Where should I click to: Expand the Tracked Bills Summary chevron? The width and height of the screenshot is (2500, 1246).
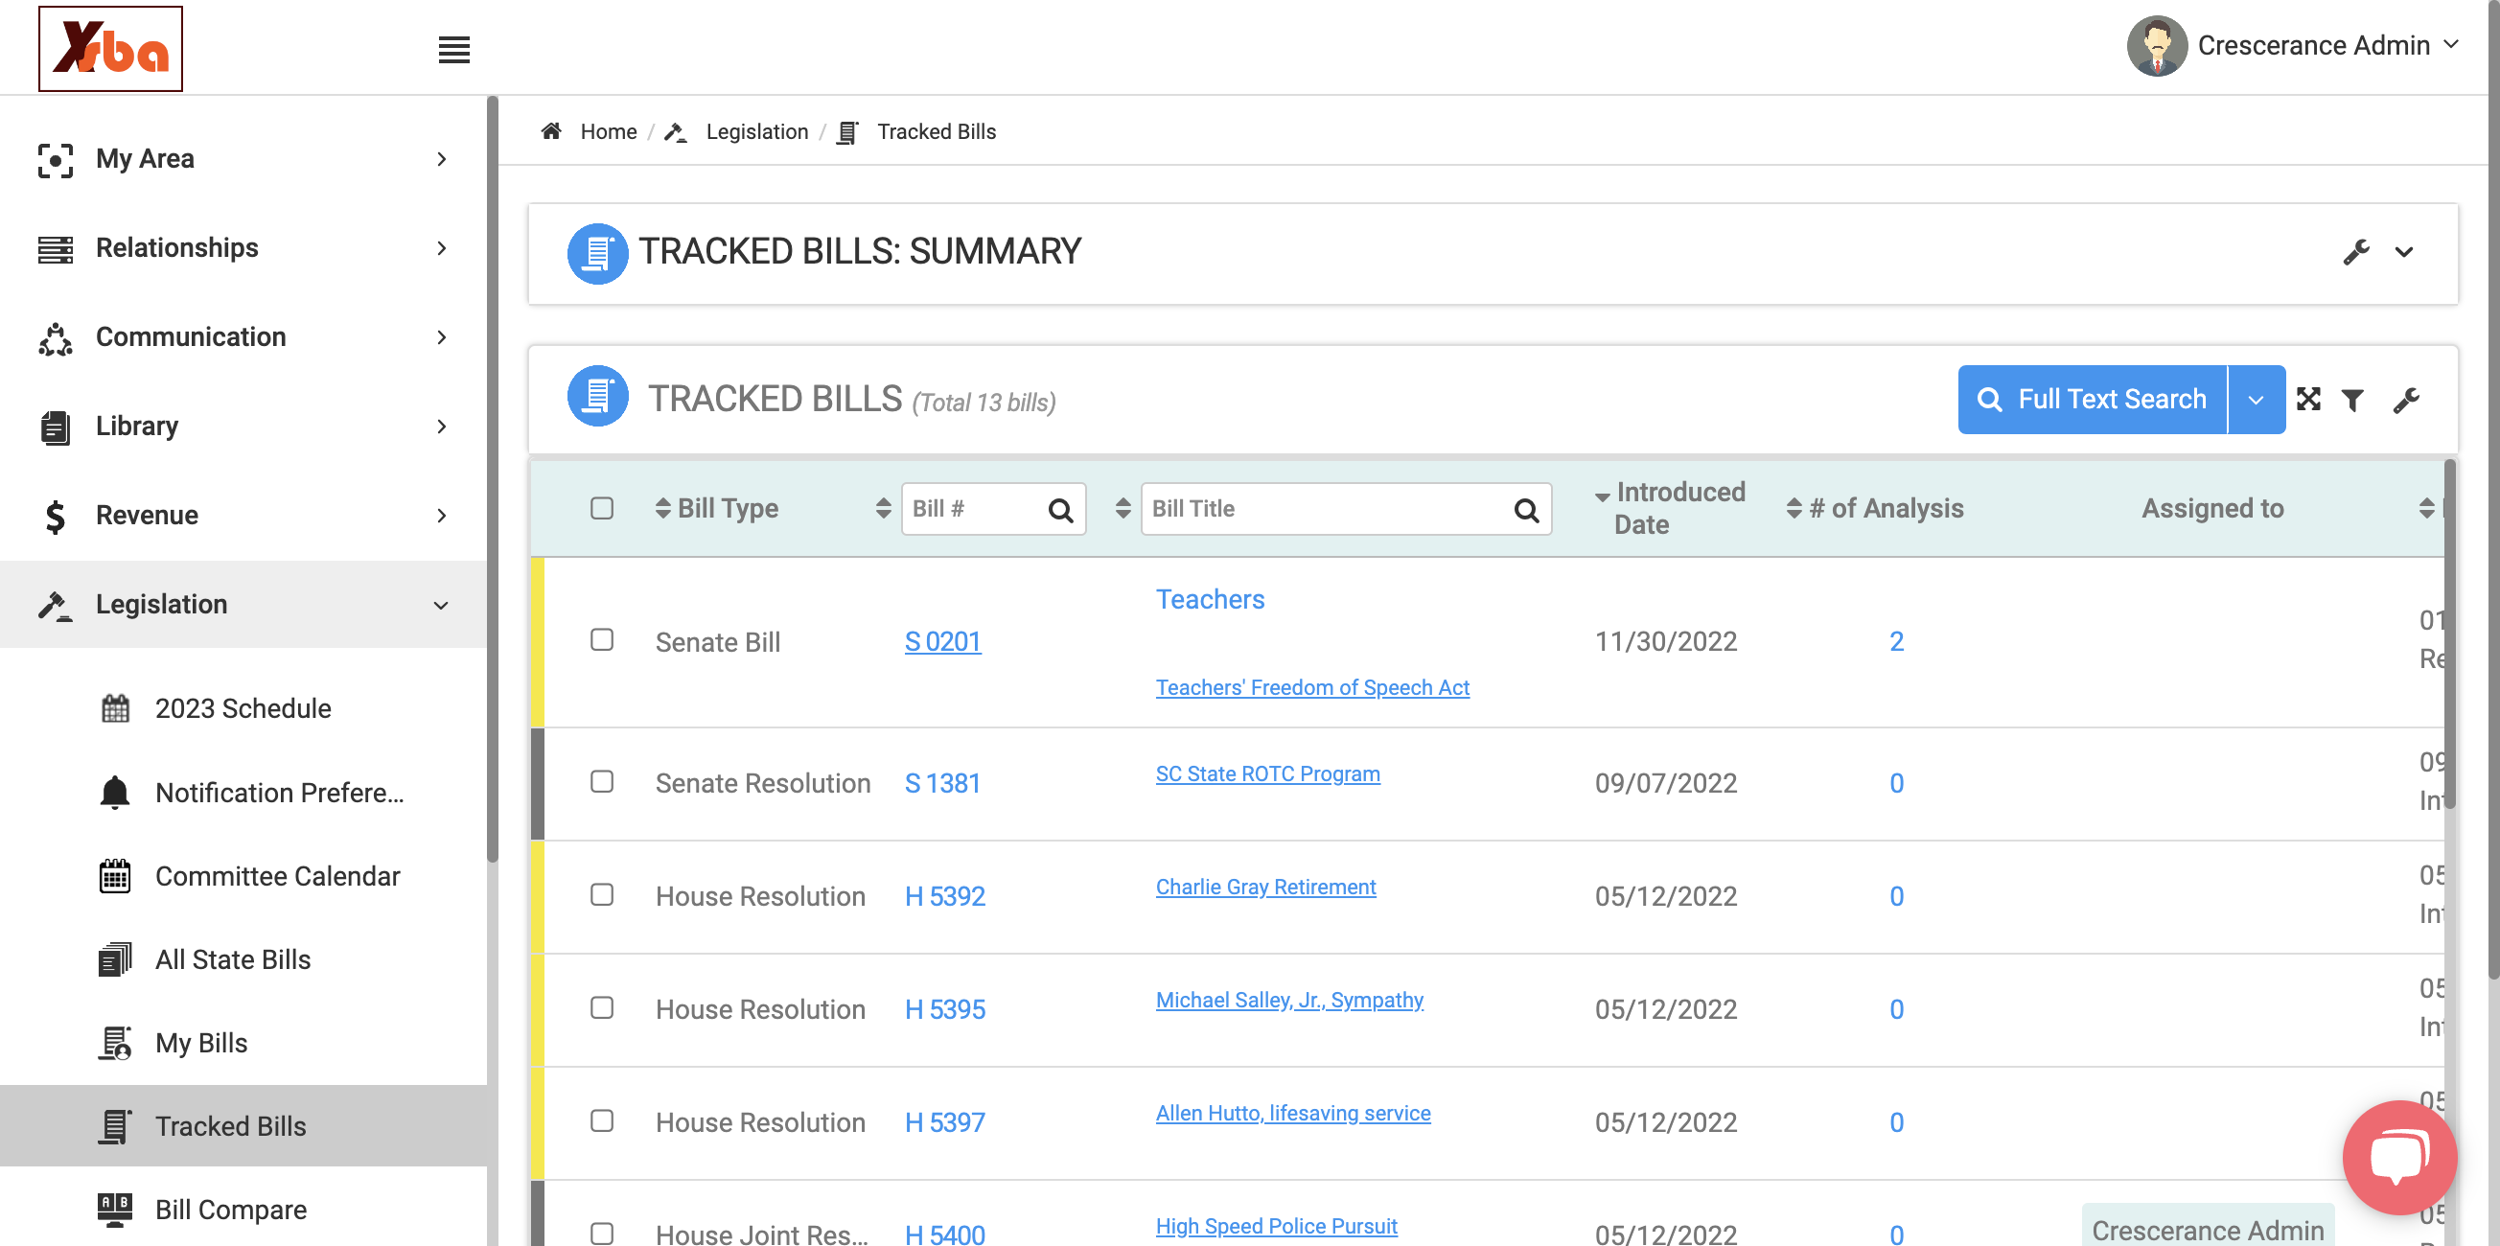click(x=2403, y=252)
